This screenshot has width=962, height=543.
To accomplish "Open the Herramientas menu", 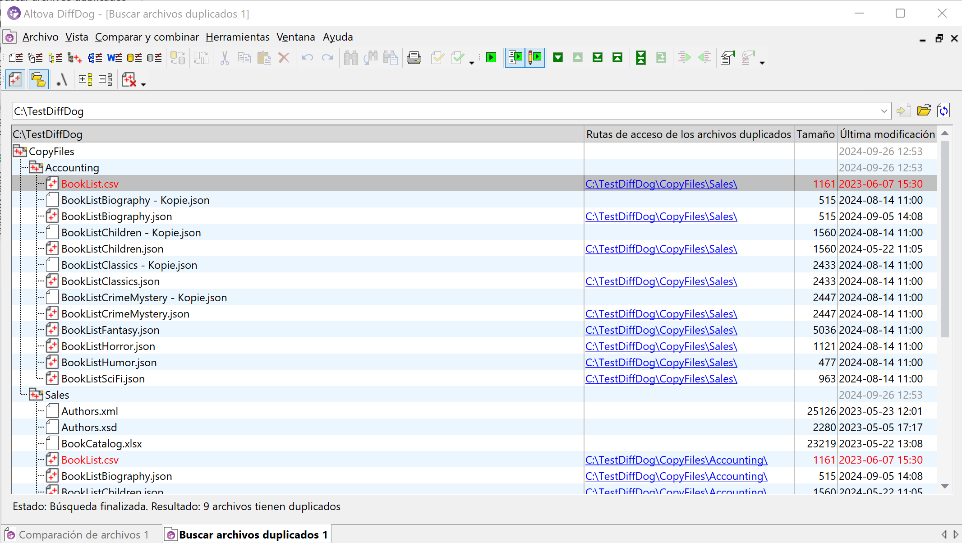I will pos(238,37).
